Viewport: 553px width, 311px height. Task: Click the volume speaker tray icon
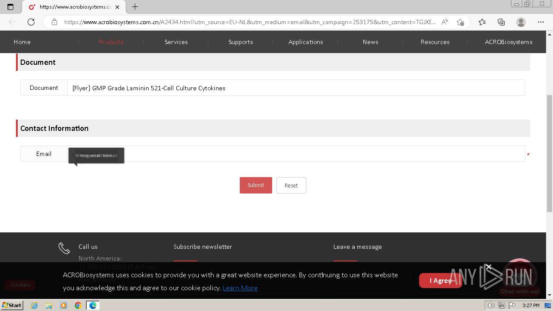coord(491,305)
